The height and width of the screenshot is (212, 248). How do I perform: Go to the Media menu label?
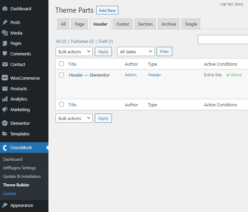(16, 33)
